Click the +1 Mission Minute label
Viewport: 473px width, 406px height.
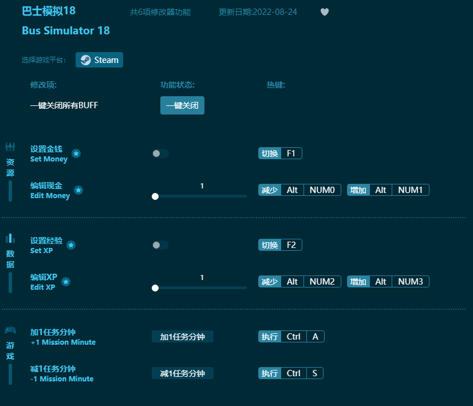coord(63,342)
